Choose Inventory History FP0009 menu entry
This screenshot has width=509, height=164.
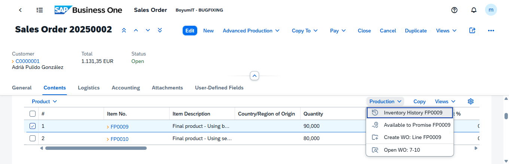click(x=410, y=113)
